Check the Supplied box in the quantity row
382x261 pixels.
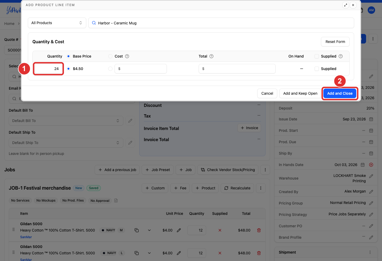point(317,69)
